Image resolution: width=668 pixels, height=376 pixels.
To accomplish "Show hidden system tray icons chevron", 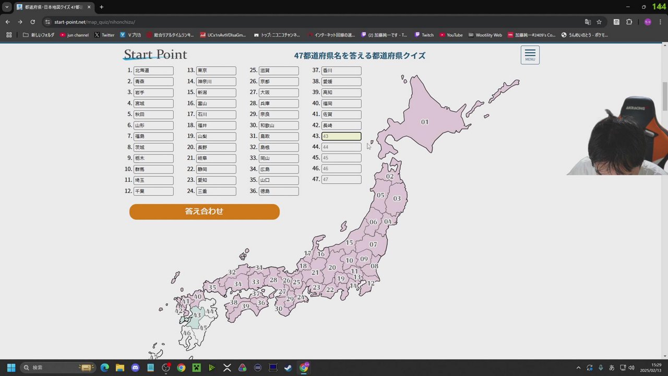I will [x=578, y=368].
